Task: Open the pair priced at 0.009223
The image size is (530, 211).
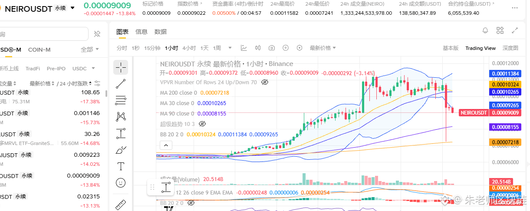Action: [x=51, y=159]
